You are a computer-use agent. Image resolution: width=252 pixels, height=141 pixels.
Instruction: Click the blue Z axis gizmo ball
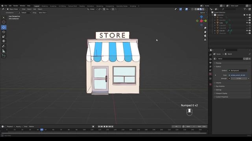coord(201,16)
